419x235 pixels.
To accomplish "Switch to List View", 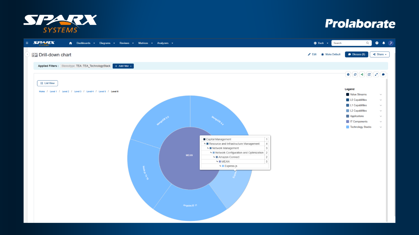I will [47, 83].
